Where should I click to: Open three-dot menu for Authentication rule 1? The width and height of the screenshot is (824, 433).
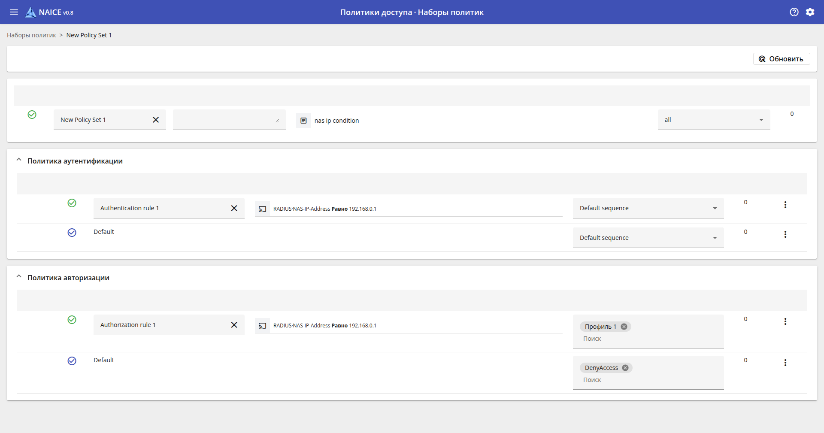[785, 205]
